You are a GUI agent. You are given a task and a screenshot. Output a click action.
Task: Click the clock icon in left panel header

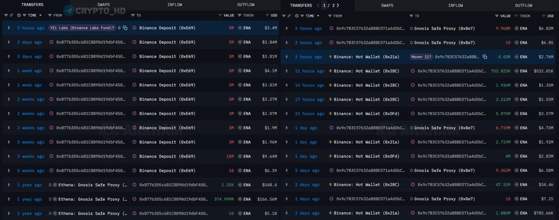(x=19, y=15)
